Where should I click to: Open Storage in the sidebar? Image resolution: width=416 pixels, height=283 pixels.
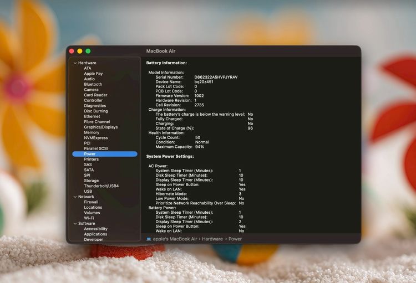(92, 181)
